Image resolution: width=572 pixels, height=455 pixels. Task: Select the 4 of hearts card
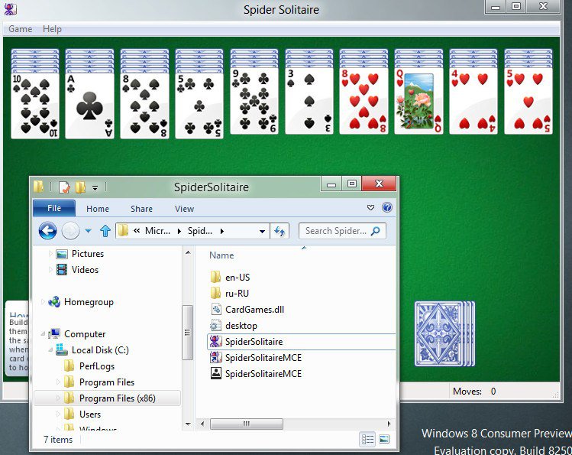tap(473, 101)
